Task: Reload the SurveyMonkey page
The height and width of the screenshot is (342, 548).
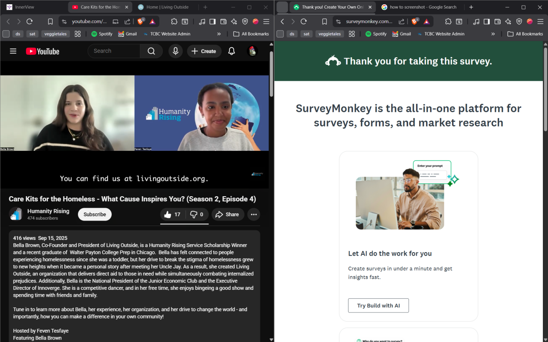Action: [x=304, y=22]
